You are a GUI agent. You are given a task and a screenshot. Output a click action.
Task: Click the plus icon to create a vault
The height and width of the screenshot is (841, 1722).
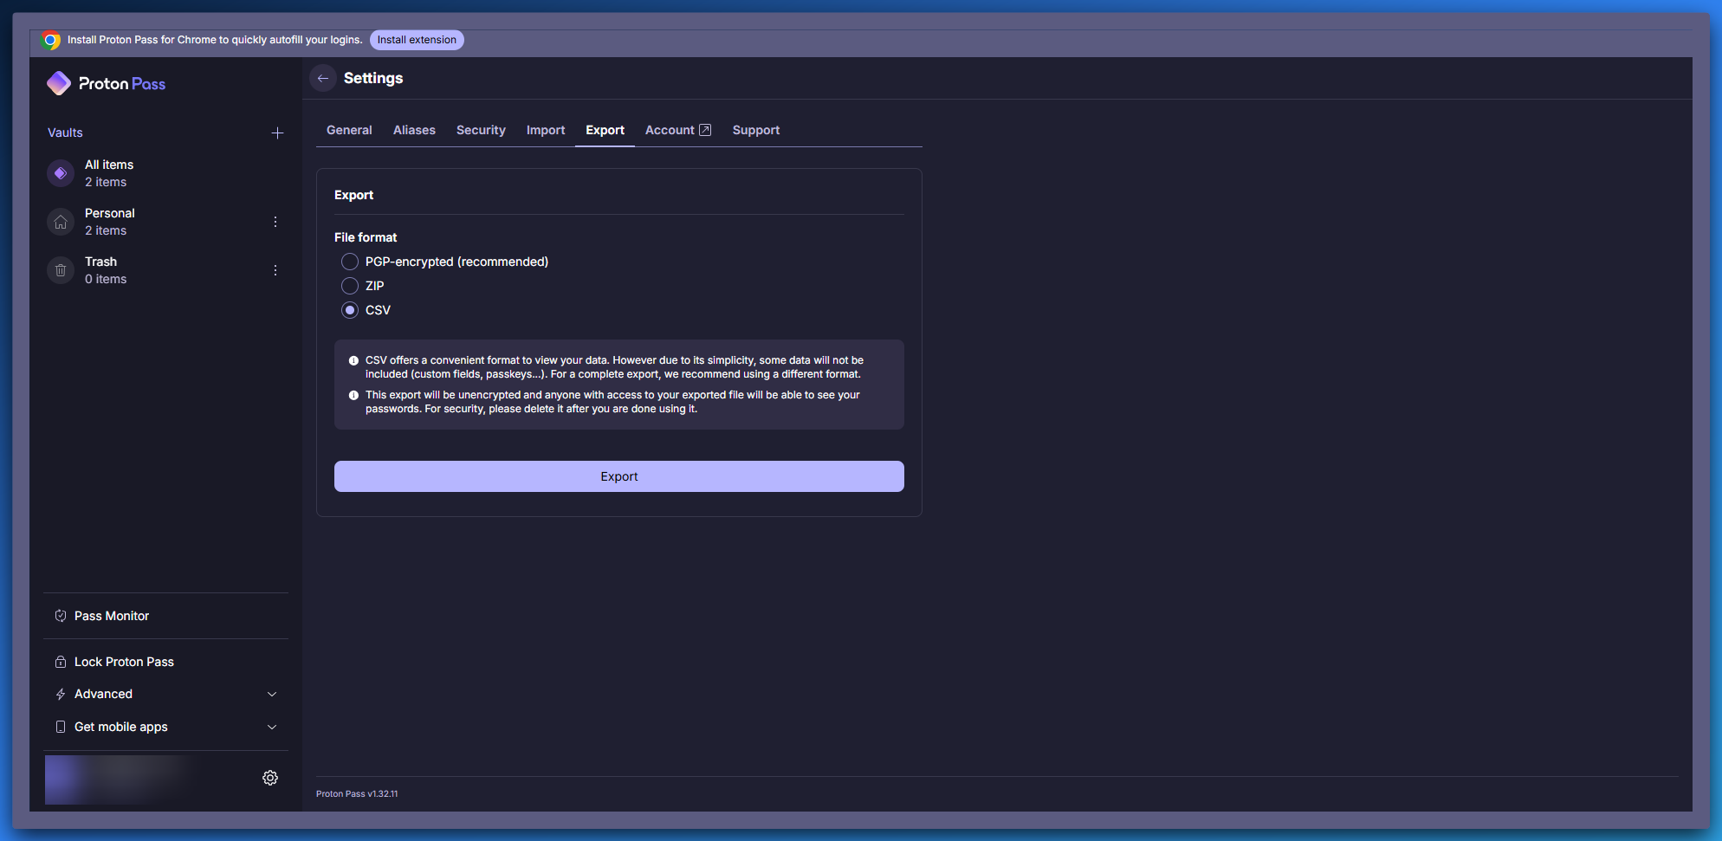point(277,133)
